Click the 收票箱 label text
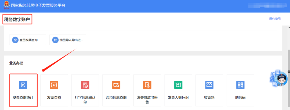 pos(209,98)
